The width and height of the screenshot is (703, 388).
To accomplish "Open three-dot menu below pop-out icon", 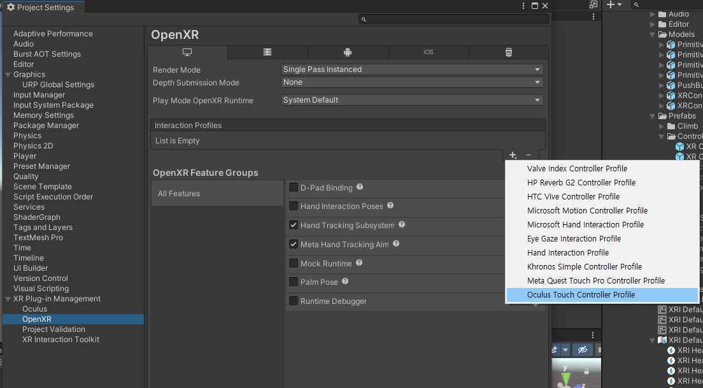I will pos(593,17).
